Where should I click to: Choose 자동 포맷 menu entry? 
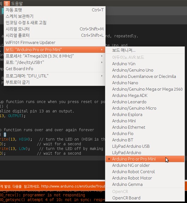[54, 10]
